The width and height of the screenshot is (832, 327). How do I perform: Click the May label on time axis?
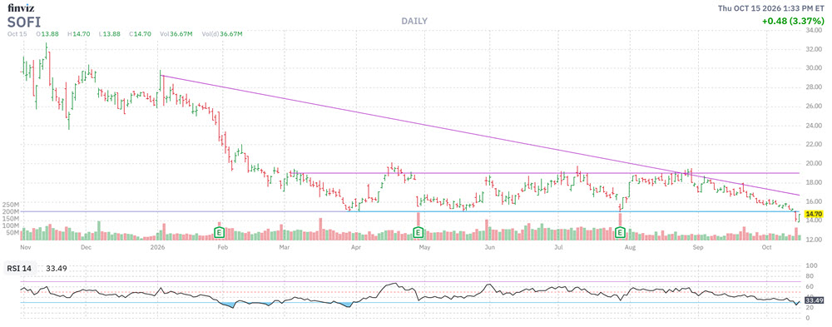pyautogui.click(x=423, y=247)
